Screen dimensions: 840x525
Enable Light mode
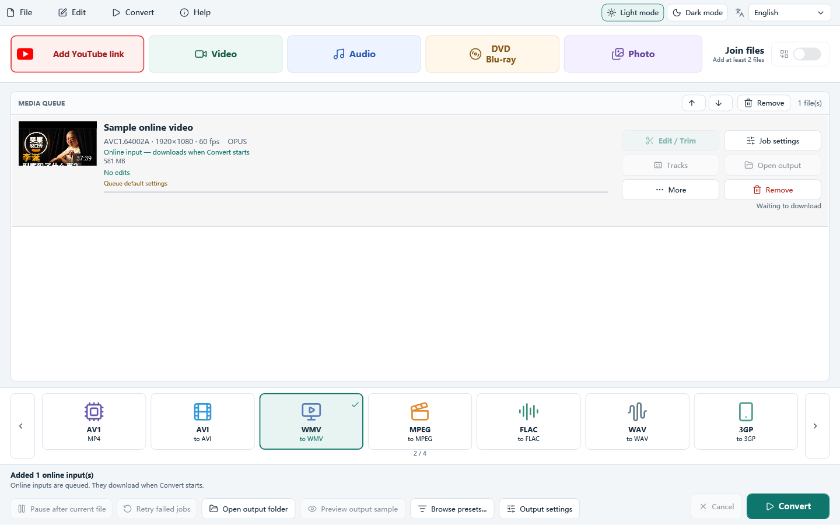632,13
